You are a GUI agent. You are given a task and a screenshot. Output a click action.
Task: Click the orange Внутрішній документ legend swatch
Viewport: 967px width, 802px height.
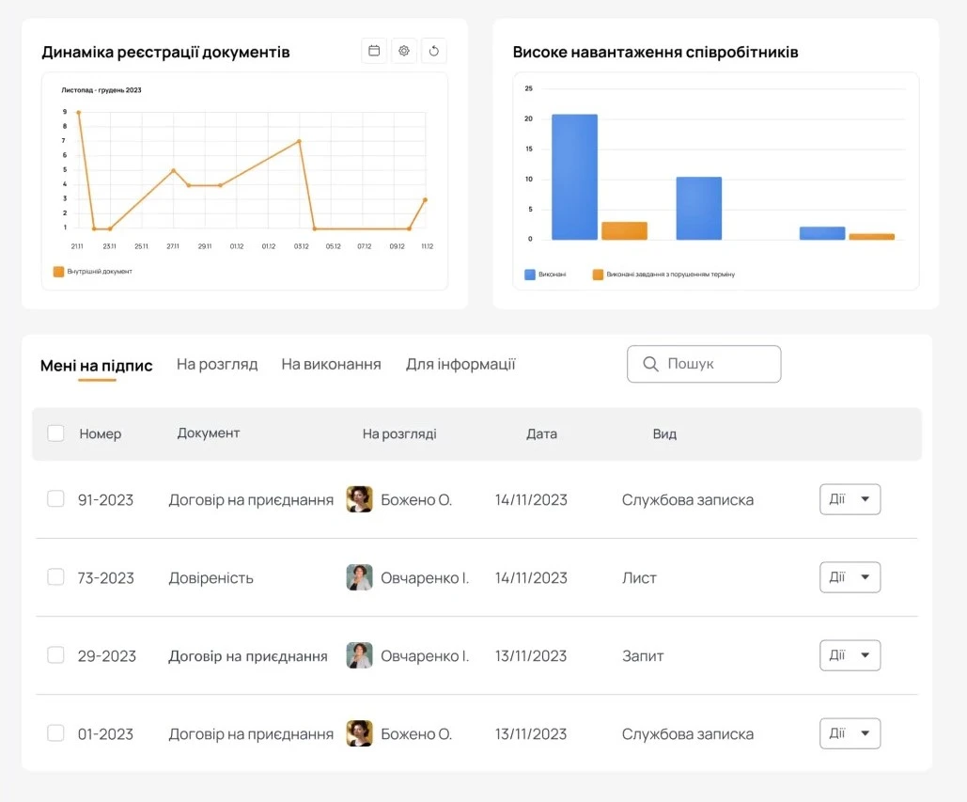tap(58, 272)
